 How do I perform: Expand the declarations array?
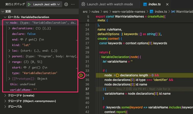pos(9,28)
